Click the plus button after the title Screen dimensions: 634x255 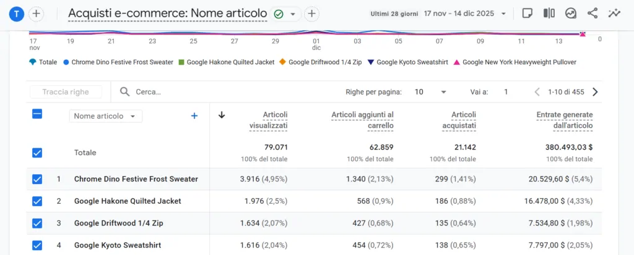[x=311, y=14]
